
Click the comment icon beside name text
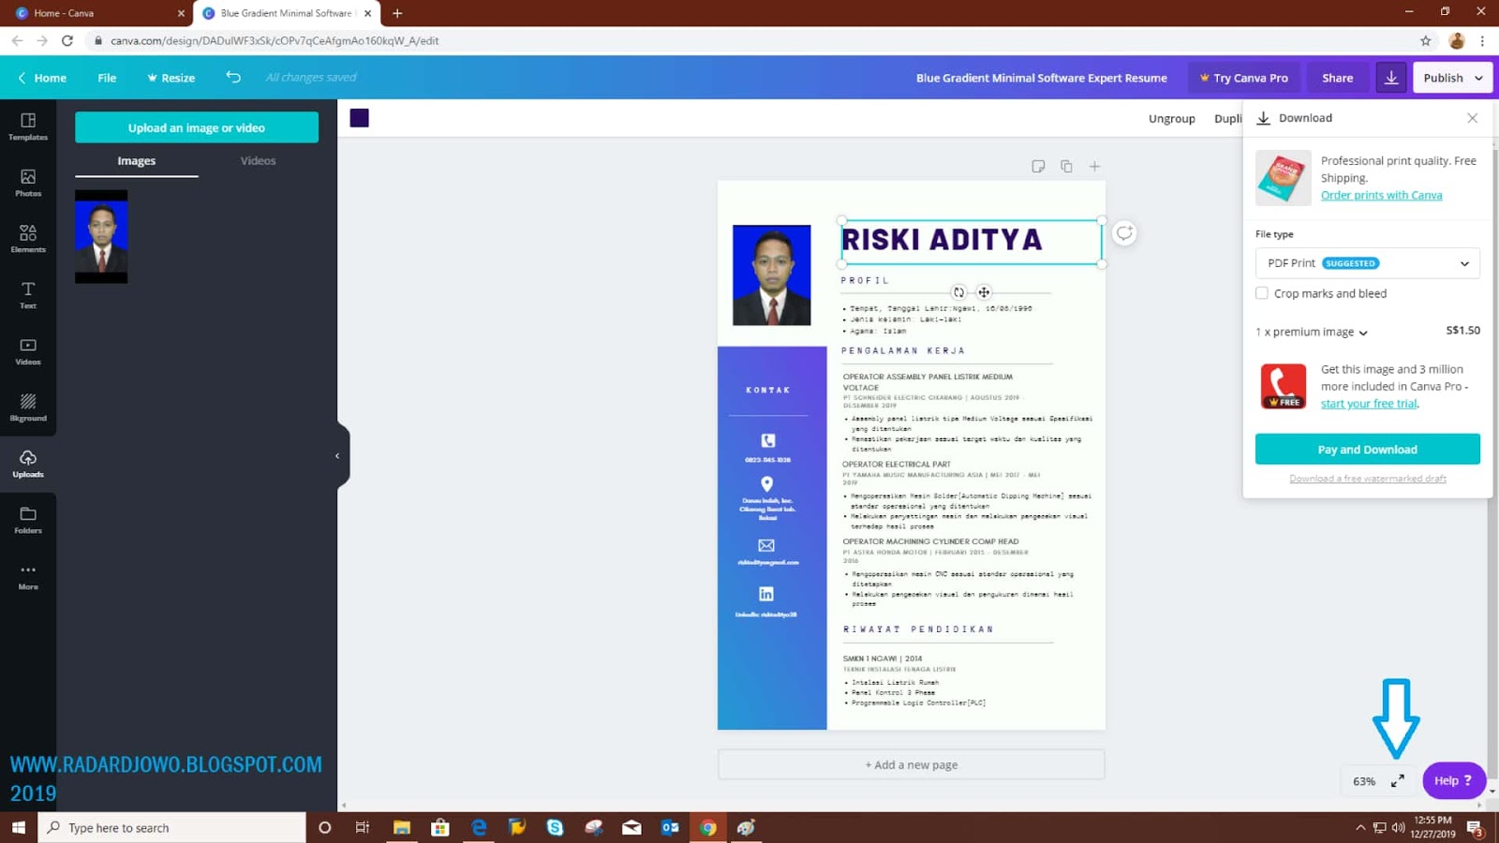coord(1124,233)
